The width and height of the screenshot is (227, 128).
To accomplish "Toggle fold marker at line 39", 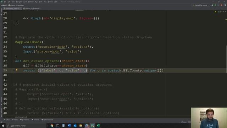I will pyautogui.click(x=14, y=70).
